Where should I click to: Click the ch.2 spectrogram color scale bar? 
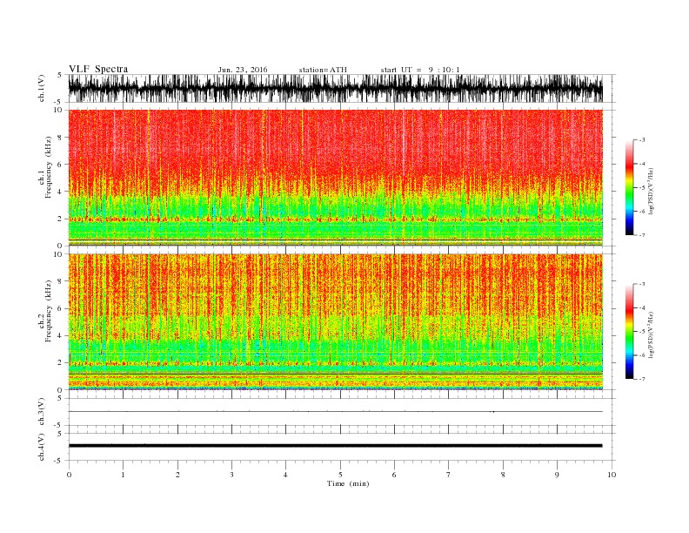pyautogui.click(x=629, y=331)
